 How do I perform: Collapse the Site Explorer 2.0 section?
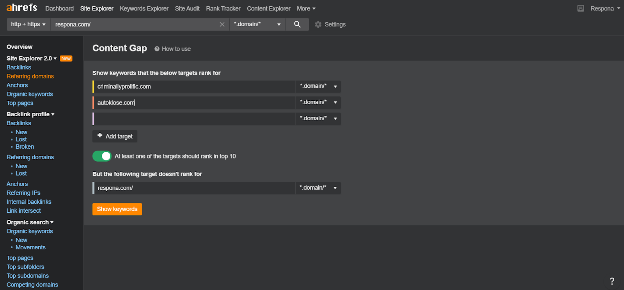(x=32, y=58)
